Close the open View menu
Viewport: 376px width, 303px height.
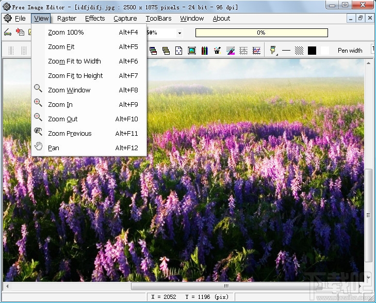(41, 19)
